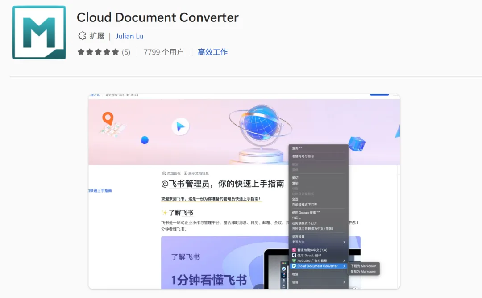
Task: Choose 下载为 Markdown in the submenu
Action: pyautogui.click(x=364, y=266)
